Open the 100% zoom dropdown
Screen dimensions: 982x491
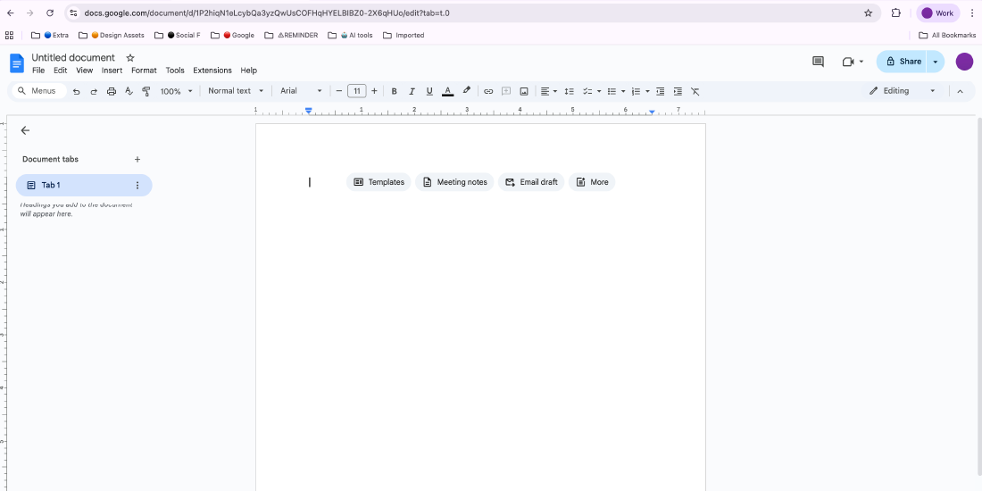[x=175, y=91]
